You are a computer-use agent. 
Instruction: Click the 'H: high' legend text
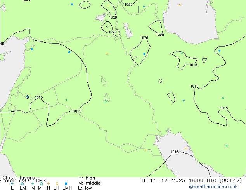87,178
